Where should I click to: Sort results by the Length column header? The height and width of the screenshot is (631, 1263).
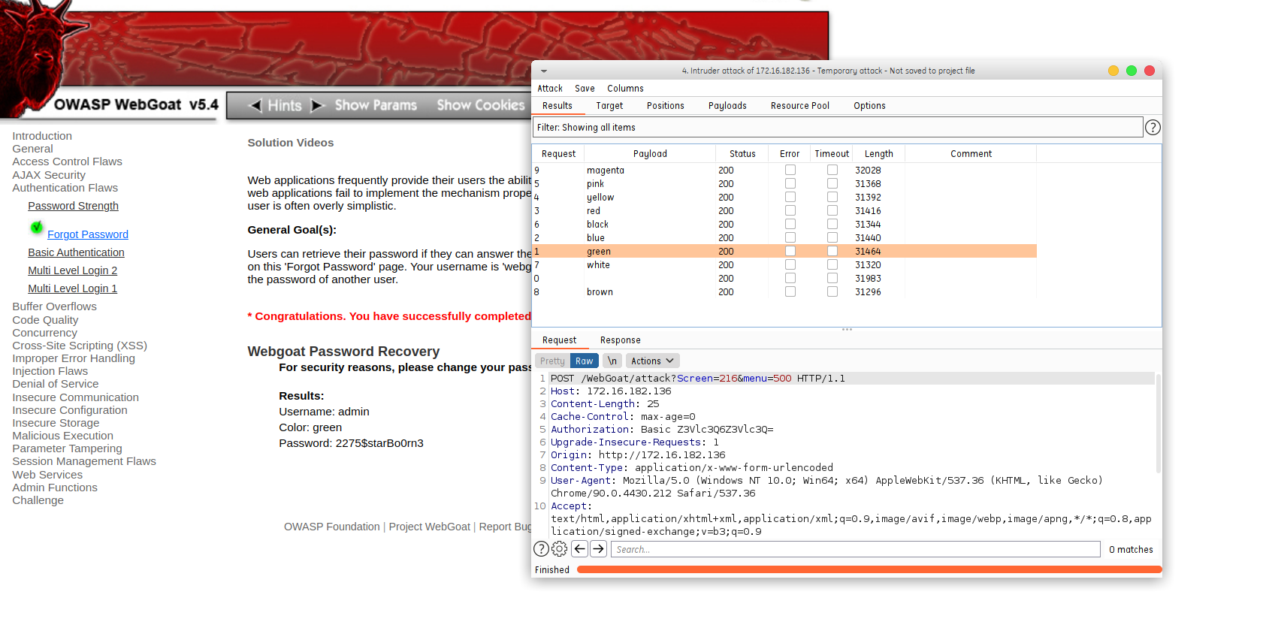coord(878,154)
